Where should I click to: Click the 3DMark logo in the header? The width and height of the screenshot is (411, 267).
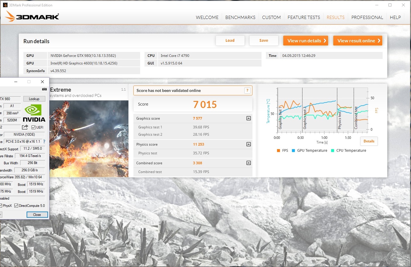[32, 17]
